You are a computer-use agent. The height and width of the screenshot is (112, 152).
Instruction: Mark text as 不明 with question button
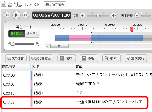89,58
